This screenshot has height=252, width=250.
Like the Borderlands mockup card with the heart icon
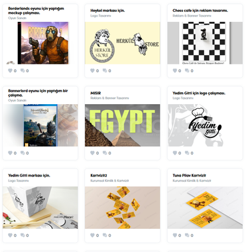click(x=10, y=70)
